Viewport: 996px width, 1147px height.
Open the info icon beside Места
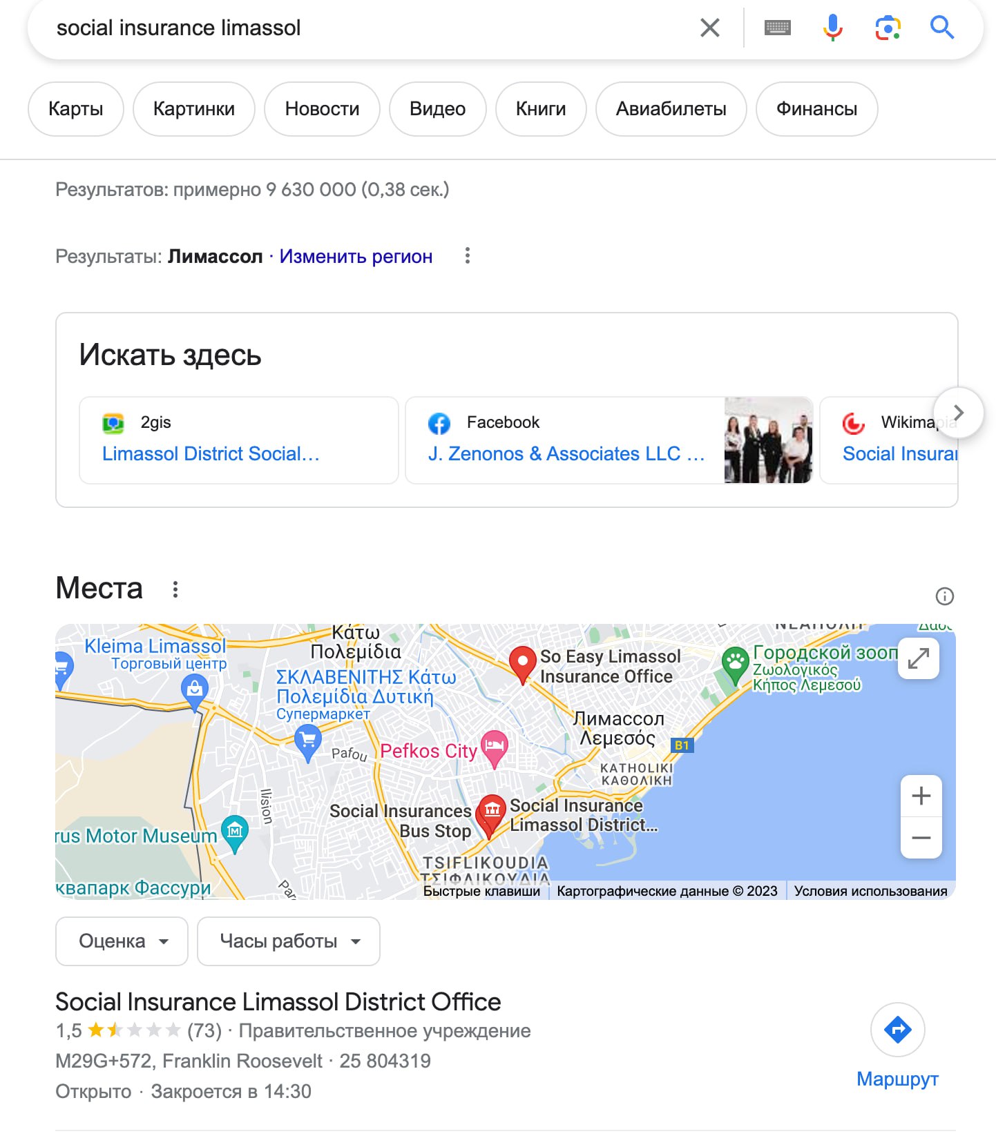[x=944, y=596]
